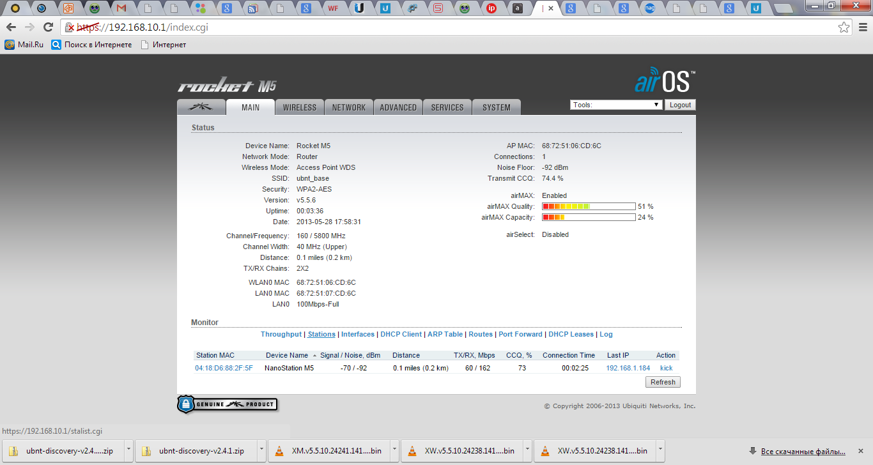Image resolution: width=873 pixels, height=465 pixels.
Task: Close the downloads bar
Action: pos(860,450)
